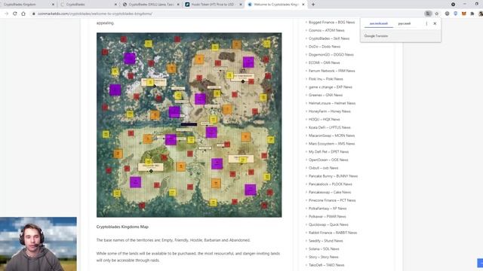483x271 pixels.
Task: Switch to the Hoobi Token price tab
Action: pyautogui.click(x=213, y=5)
